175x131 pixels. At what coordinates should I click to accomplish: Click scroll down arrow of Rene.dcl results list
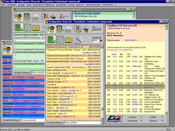pyautogui.click(x=102, y=118)
